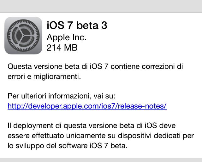Viewport: 202px width, 162px height.
Task: Click the "214 MB" update size text
Action: point(62,48)
